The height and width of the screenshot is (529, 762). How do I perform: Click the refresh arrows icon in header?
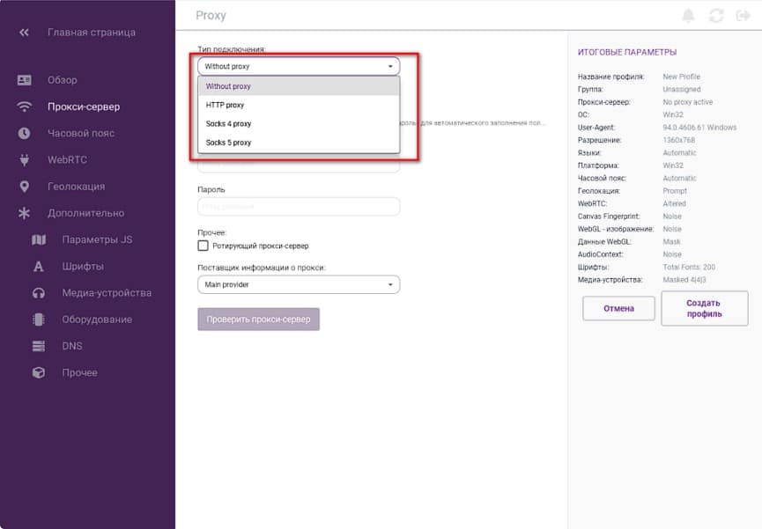pyautogui.click(x=715, y=16)
